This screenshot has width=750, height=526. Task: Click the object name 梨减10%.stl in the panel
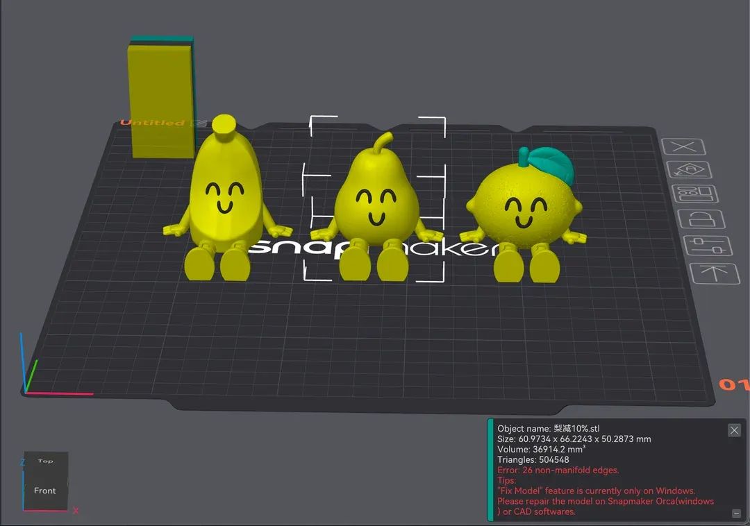[549, 428]
